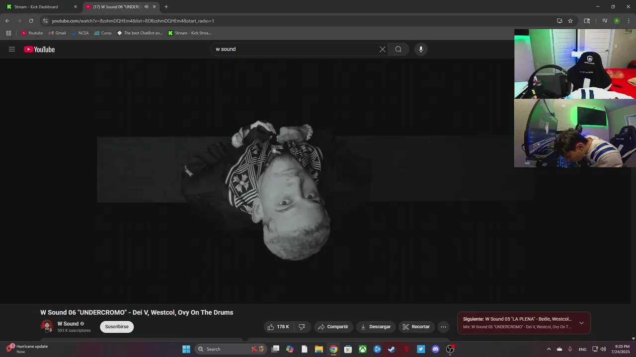Click the Suscribirse button

coord(117,327)
